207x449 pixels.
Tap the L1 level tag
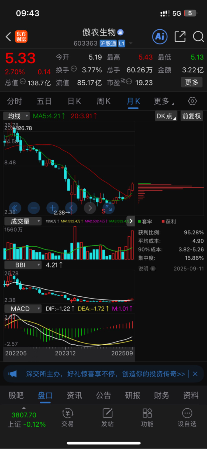[x=122, y=43]
